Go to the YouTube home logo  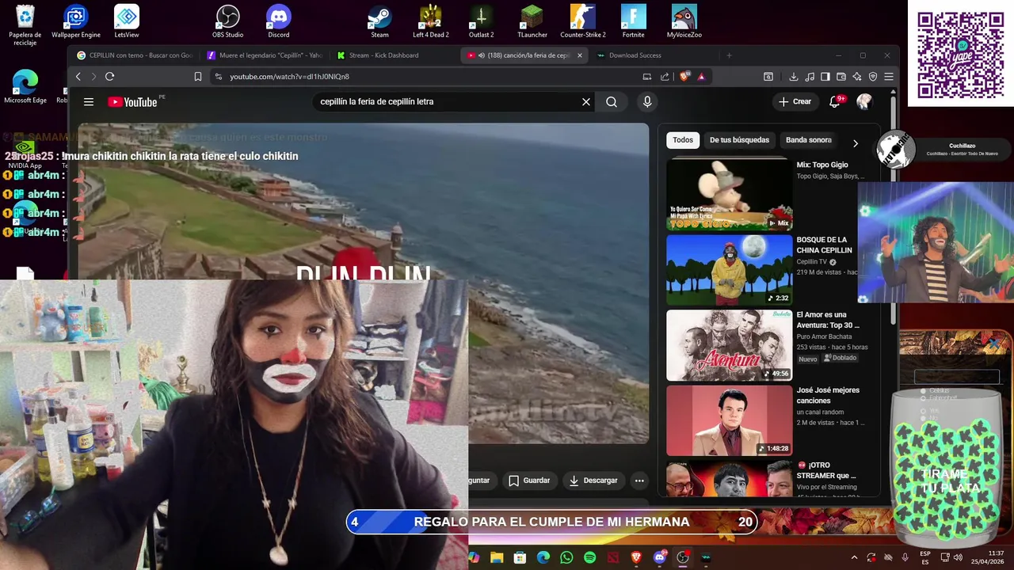click(x=133, y=101)
